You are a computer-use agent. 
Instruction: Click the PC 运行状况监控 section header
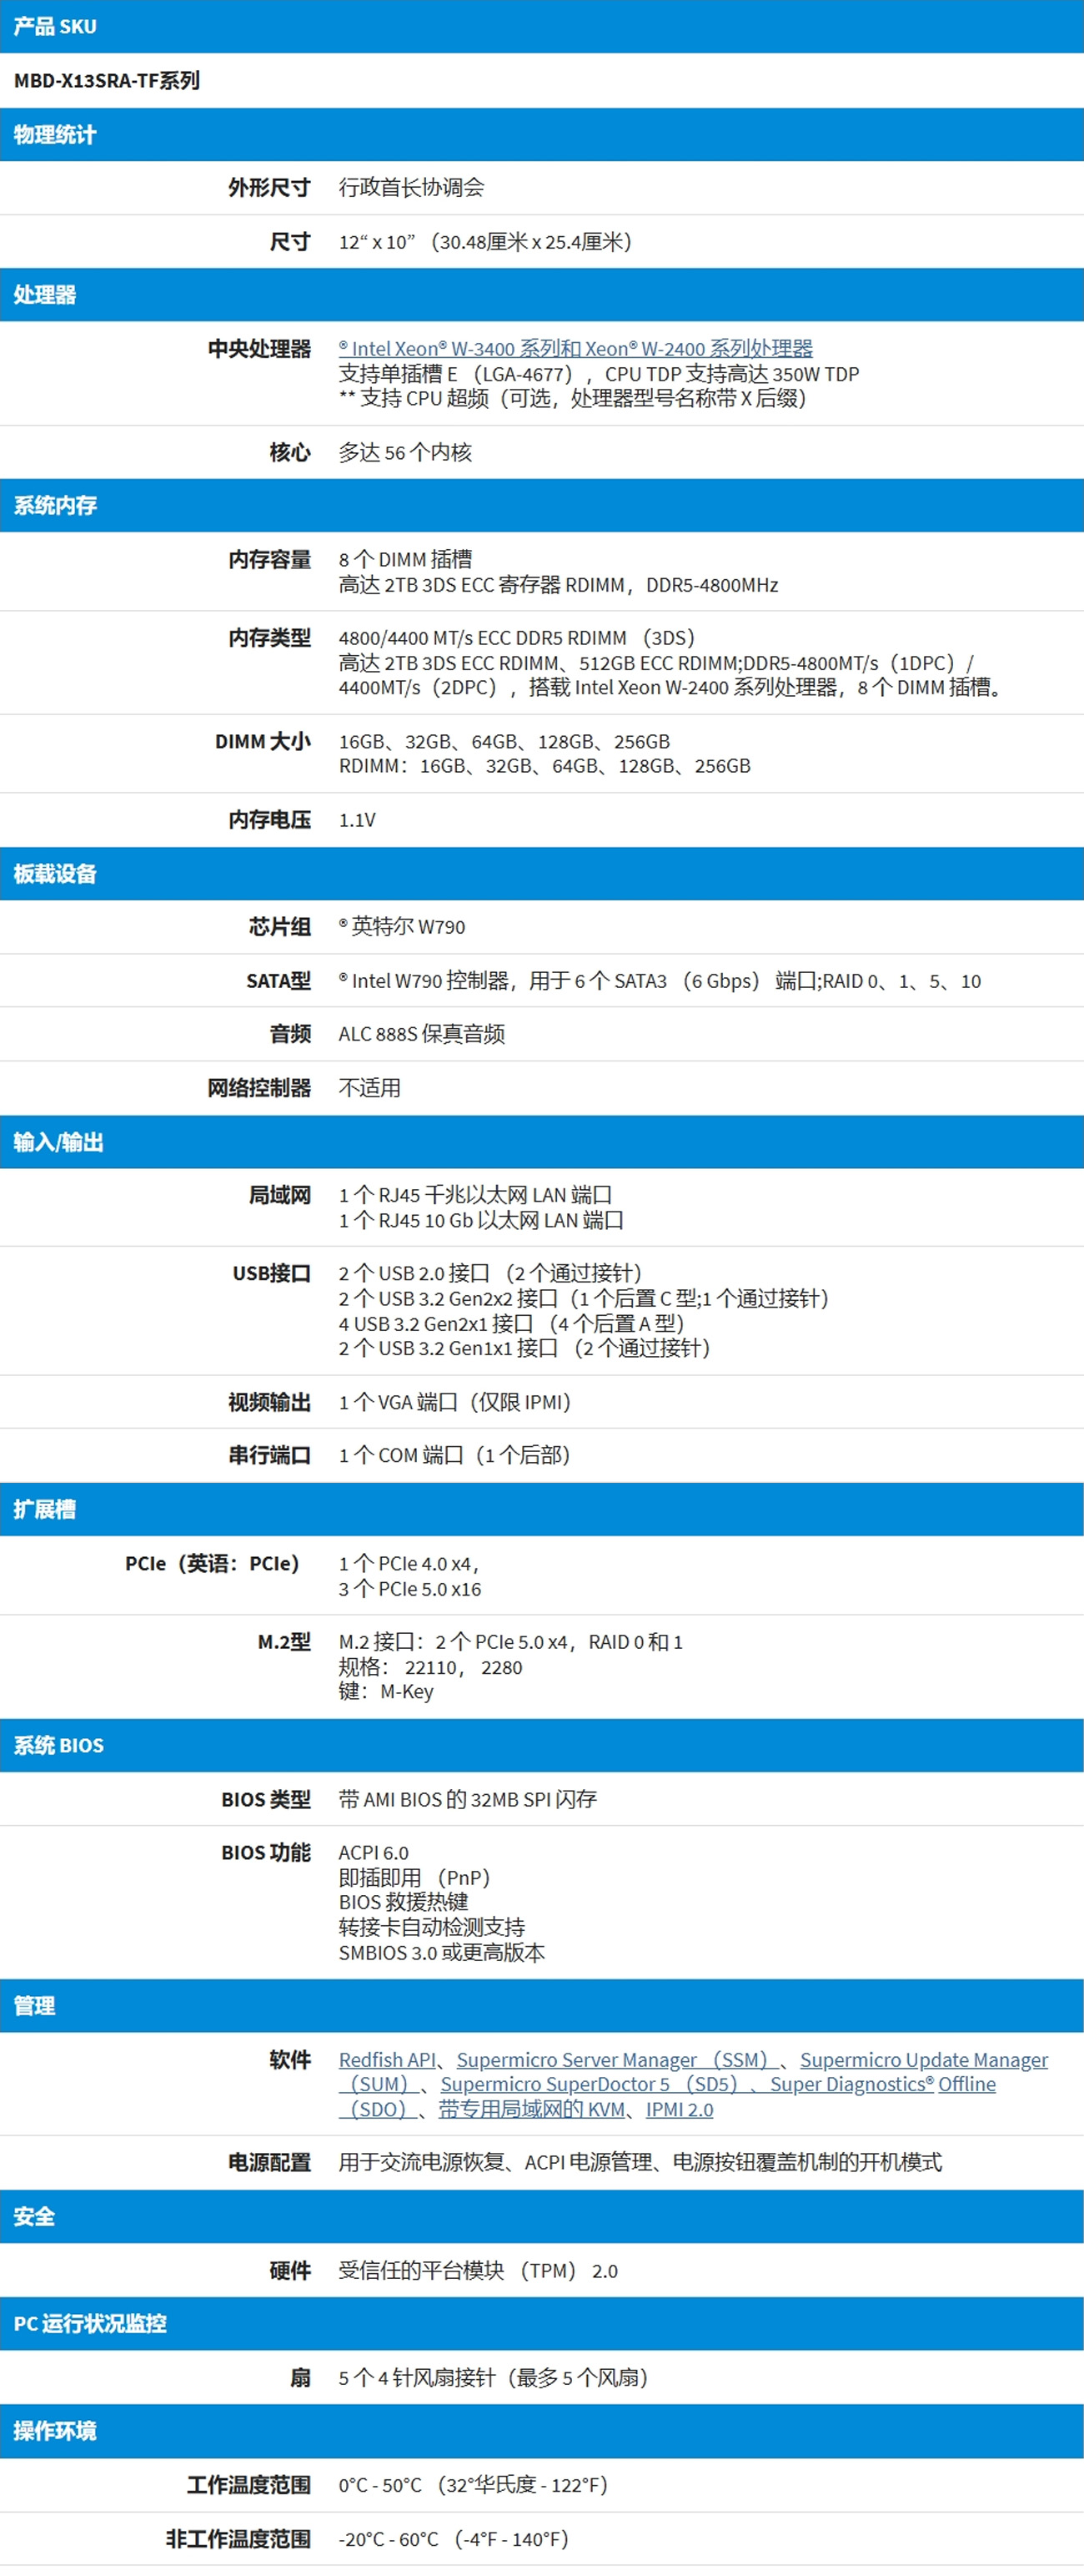tap(90, 2323)
